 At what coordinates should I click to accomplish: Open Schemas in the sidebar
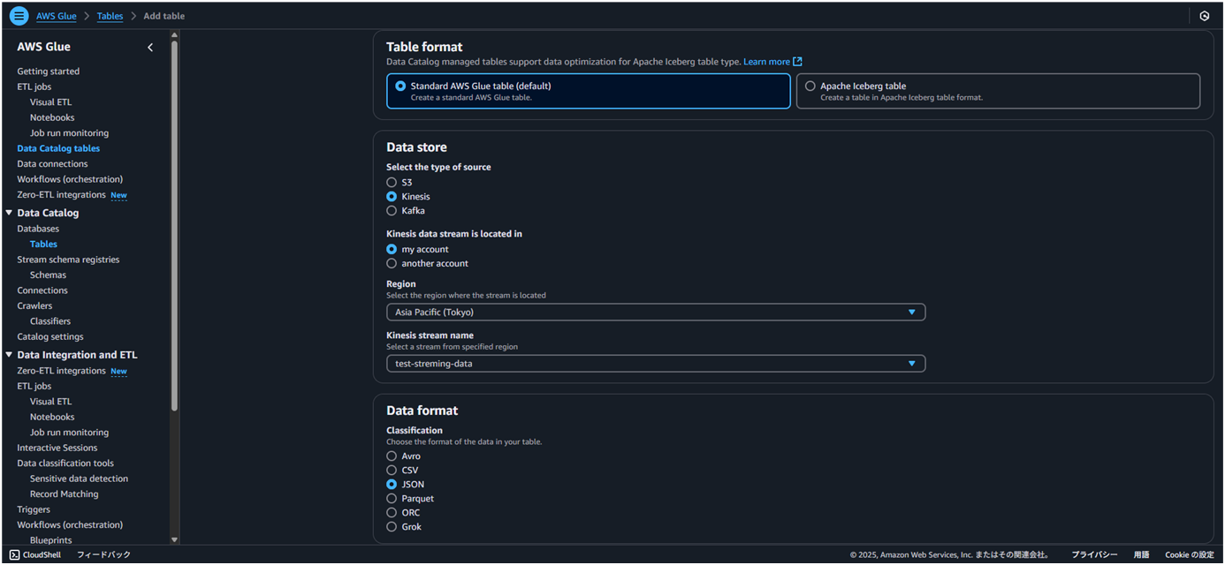[x=48, y=275]
